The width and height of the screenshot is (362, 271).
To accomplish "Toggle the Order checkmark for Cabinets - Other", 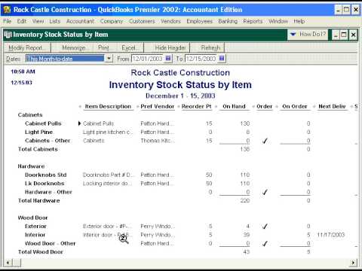I will click(x=265, y=141).
